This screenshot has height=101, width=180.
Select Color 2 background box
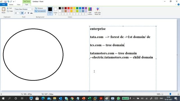tap(56, 11)
